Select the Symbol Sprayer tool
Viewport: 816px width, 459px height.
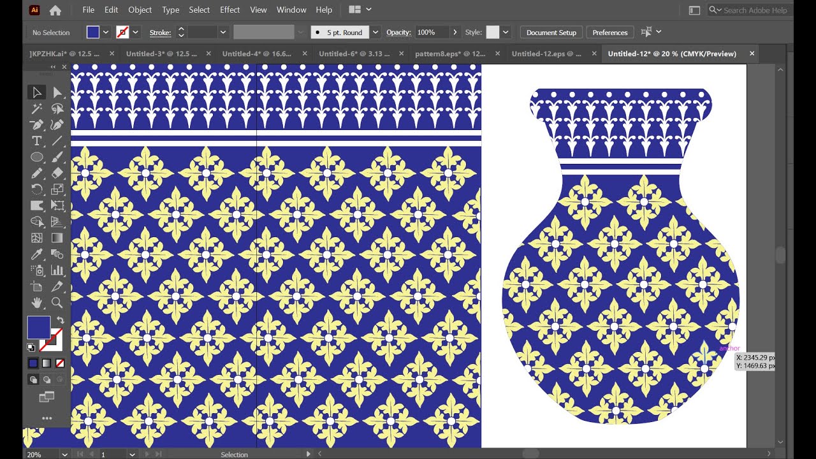tap(37, 270)
